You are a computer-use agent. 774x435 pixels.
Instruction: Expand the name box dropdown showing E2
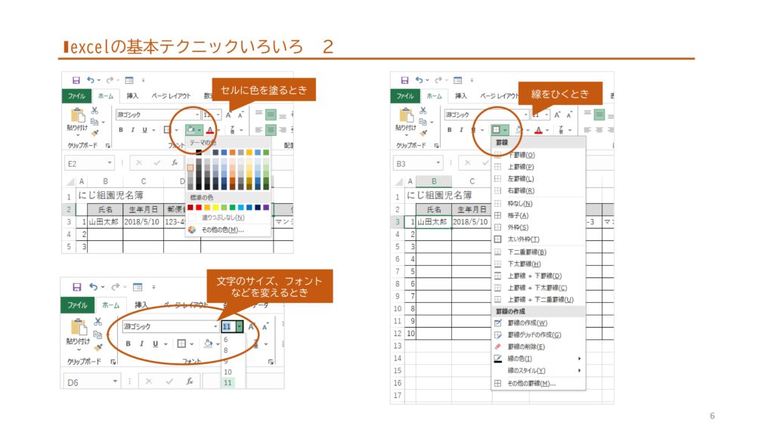coord(110,163)
